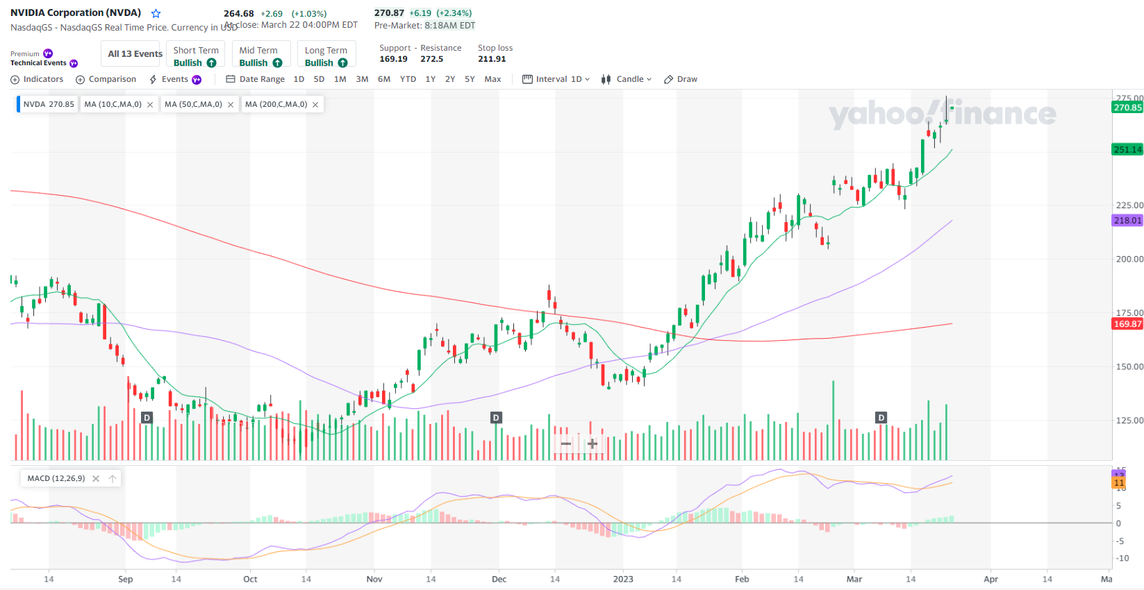1144x590 pixels.
Task: Click the March dividend D marker
Action: click(x=881, y=418)
